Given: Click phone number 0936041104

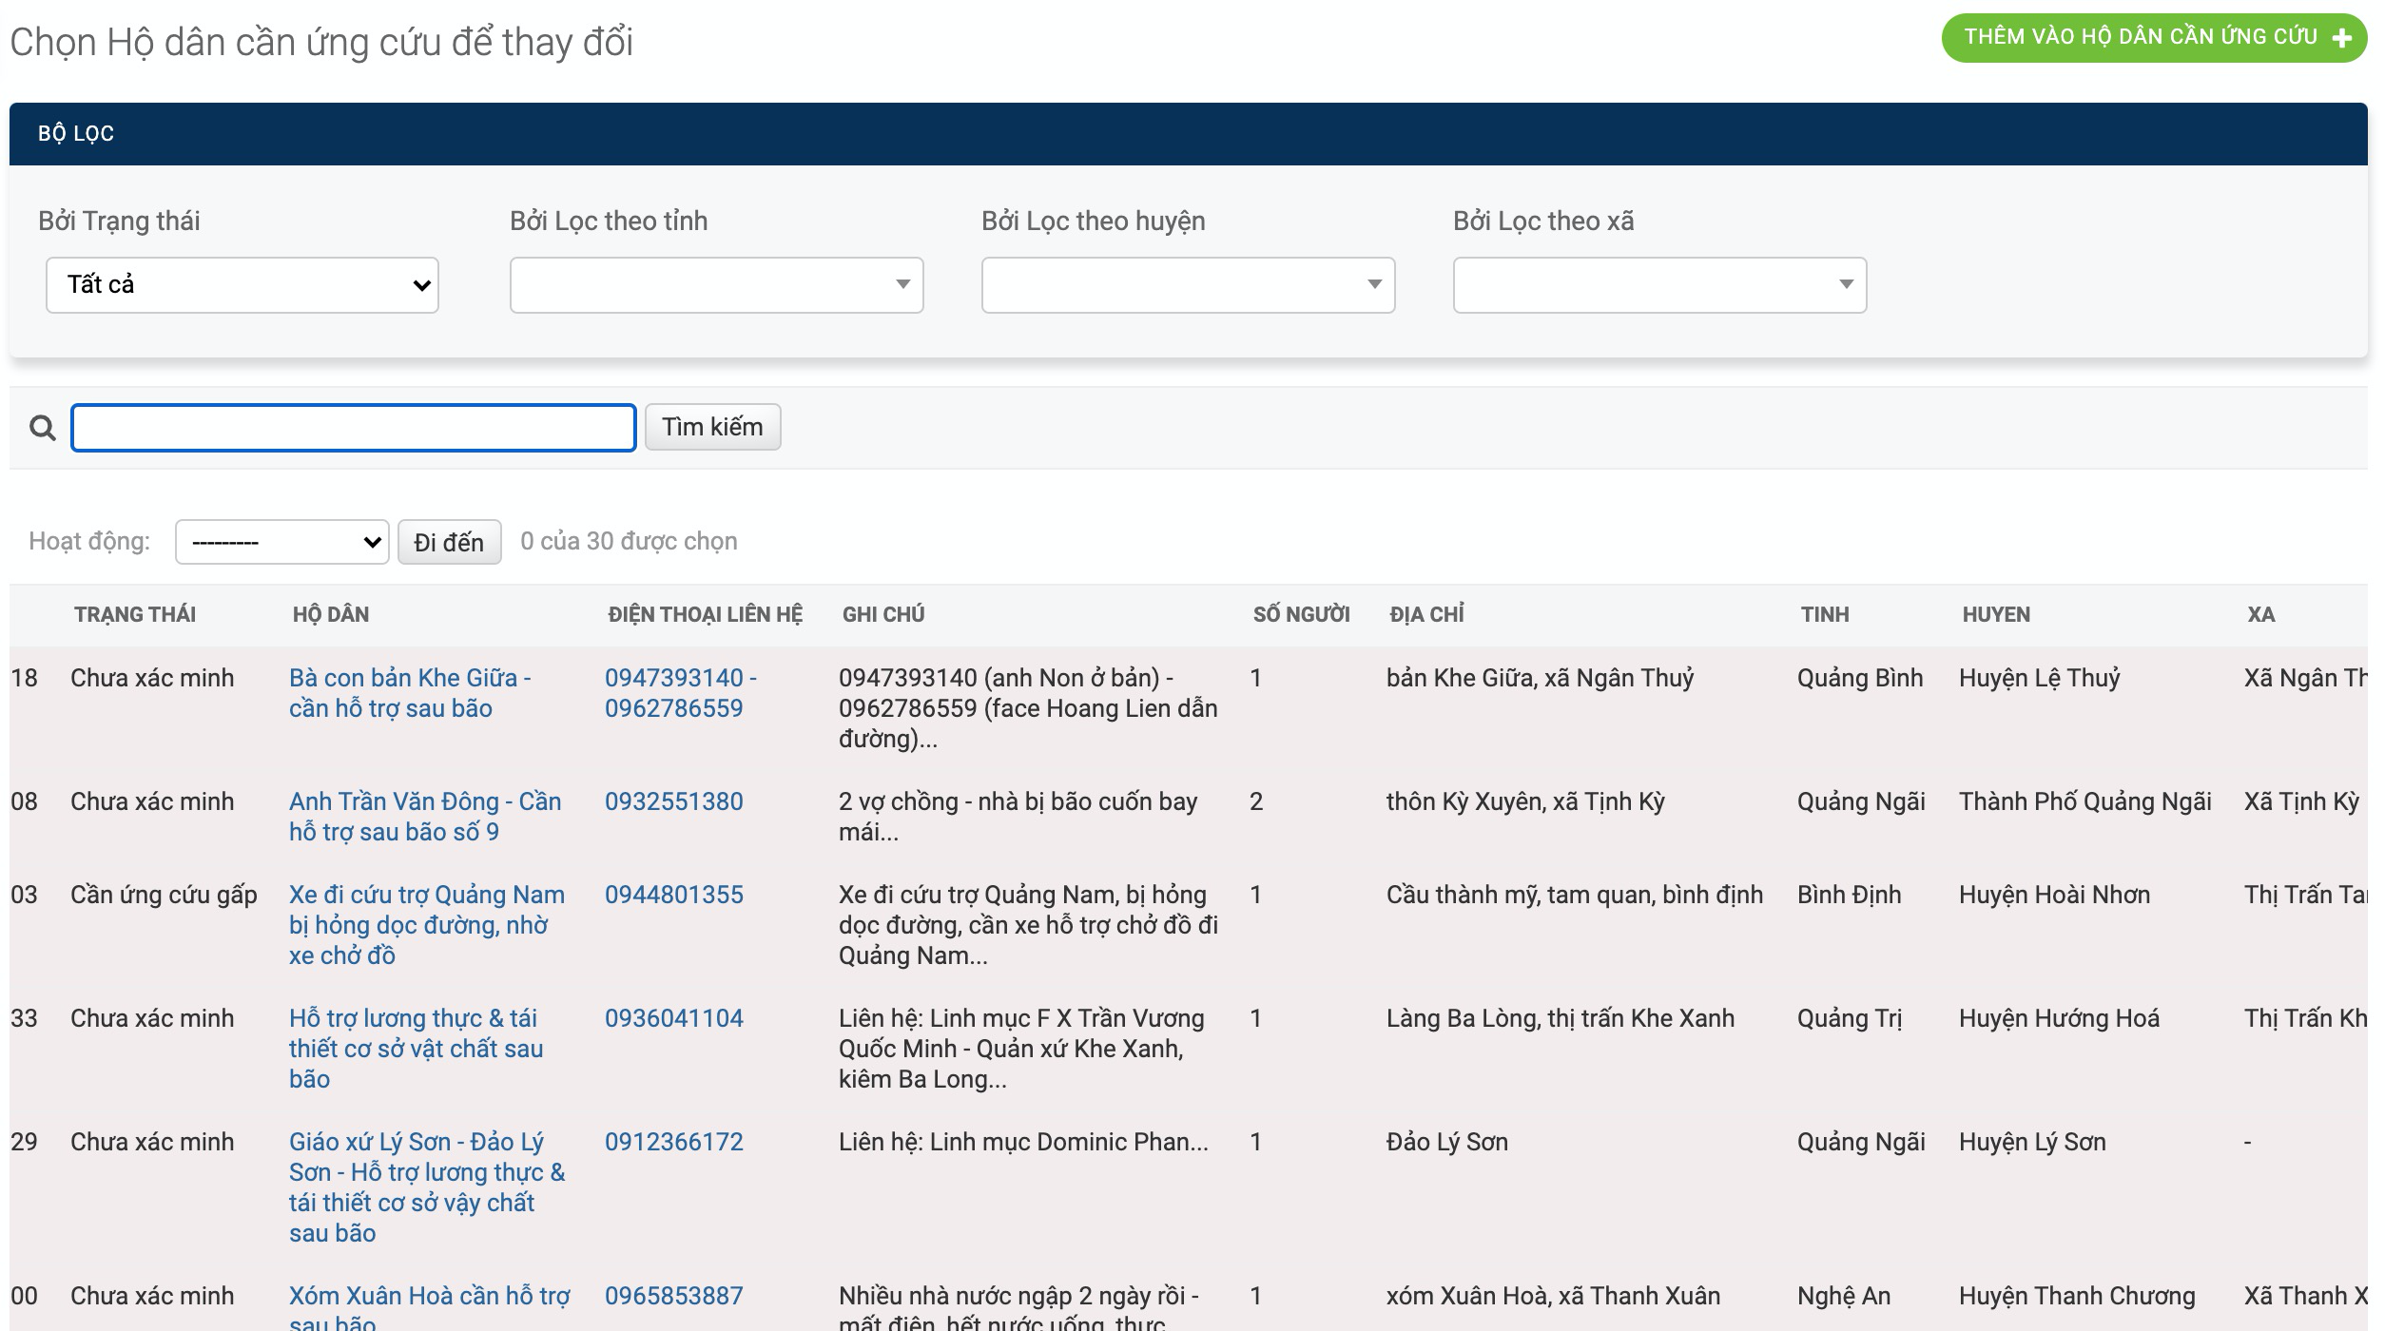Looking at the screenshot, I should click(x=674, y=1018).
